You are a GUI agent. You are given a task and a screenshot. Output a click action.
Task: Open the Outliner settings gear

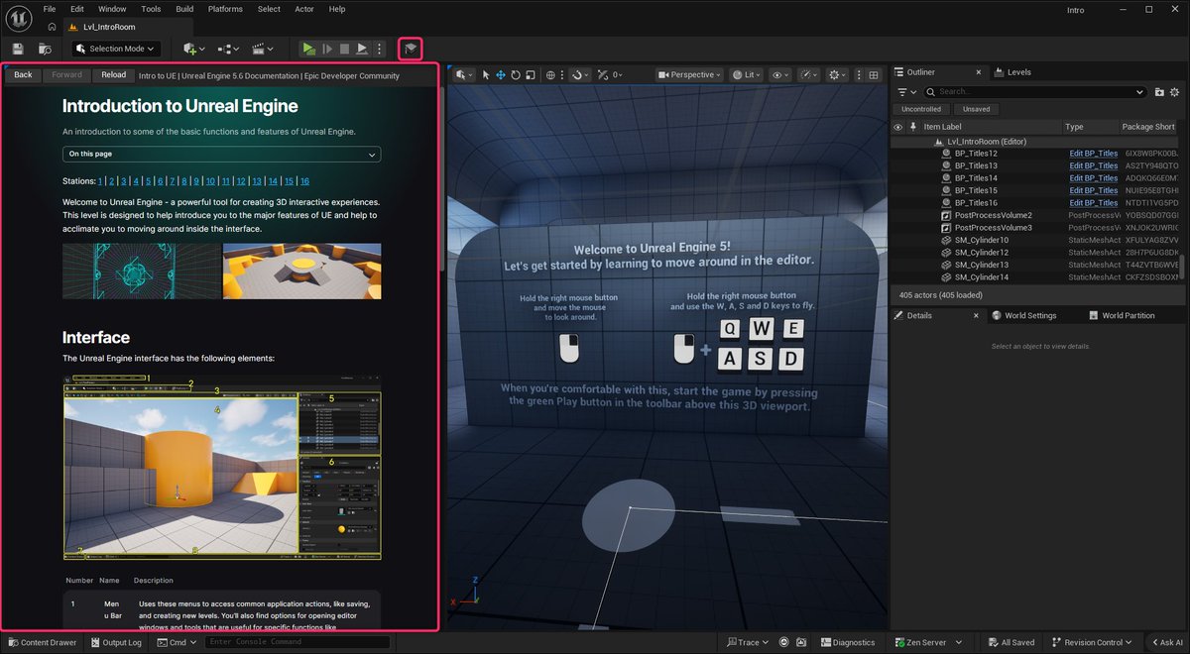[1175, 91]
